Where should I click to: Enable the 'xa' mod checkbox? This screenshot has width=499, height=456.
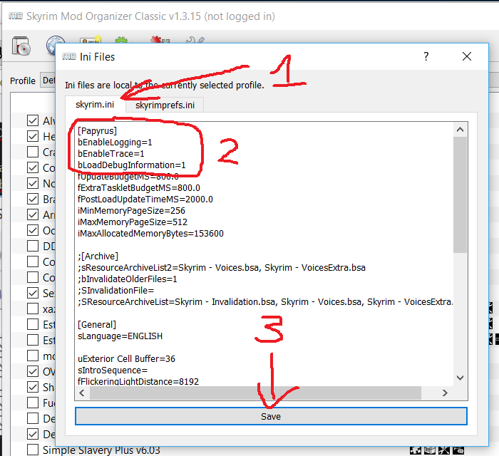33,309
